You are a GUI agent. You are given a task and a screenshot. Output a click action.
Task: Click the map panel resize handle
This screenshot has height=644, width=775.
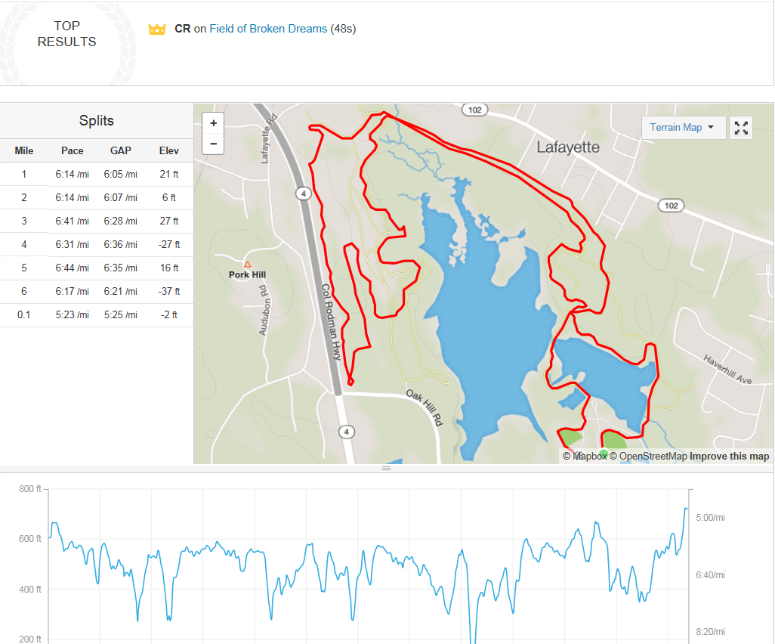[x=387, y=469]
